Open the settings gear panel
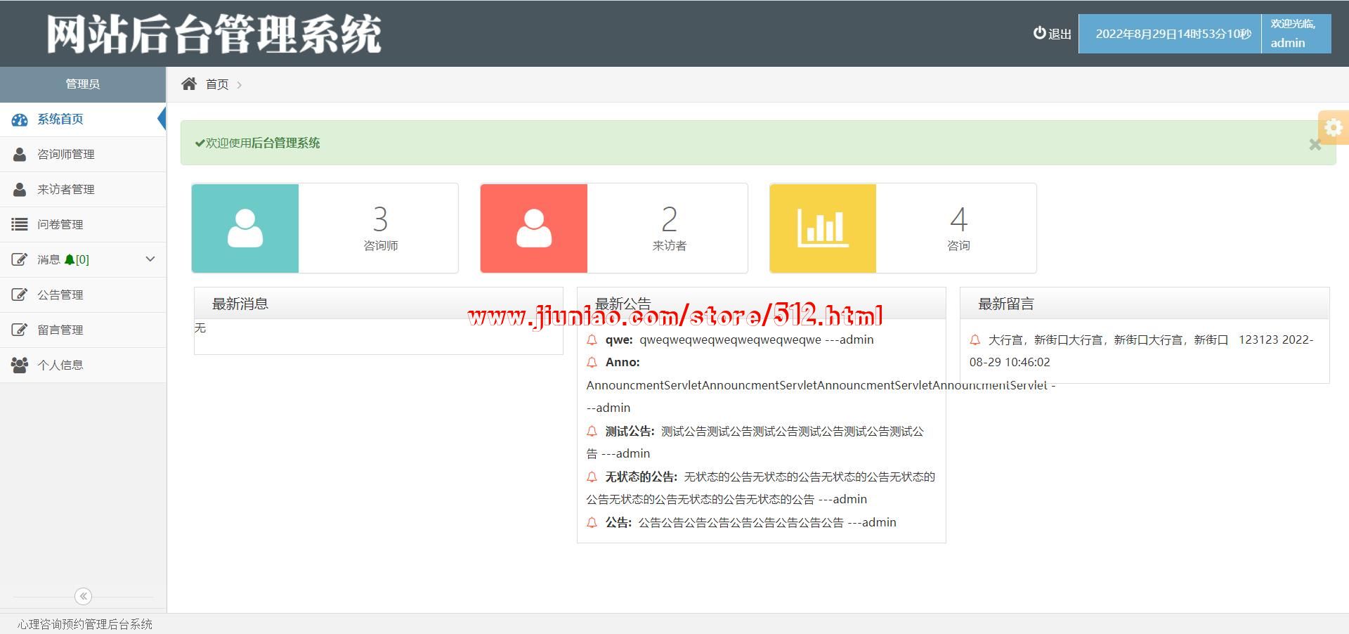The height and width of the screenshot is (634, 1349). (1333, 128)
